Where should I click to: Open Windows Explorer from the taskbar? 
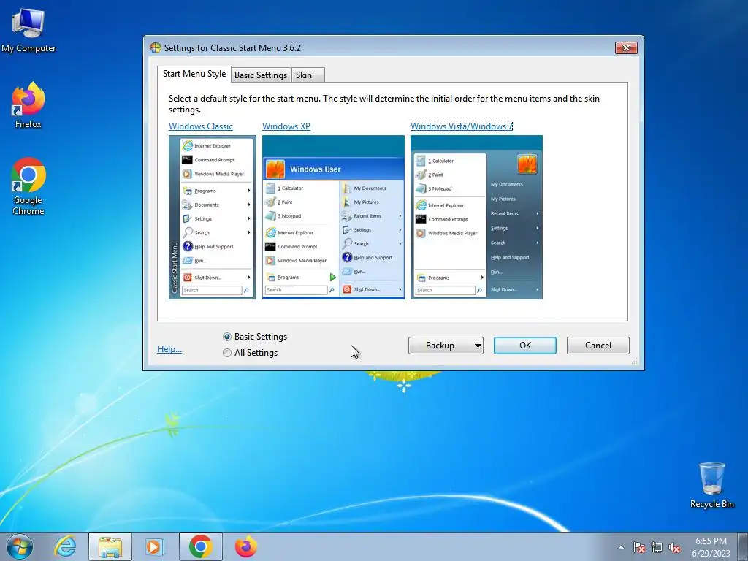pos(110,546)
